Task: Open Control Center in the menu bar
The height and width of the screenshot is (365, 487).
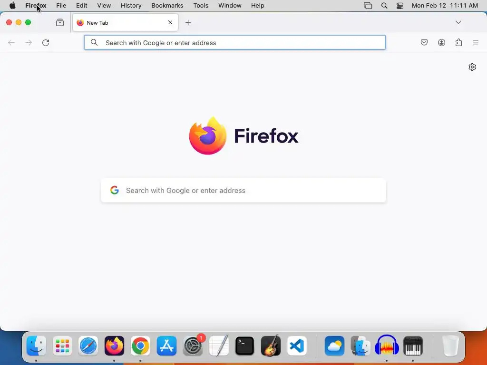Action: pyautogui.click(x=400, y=6)
